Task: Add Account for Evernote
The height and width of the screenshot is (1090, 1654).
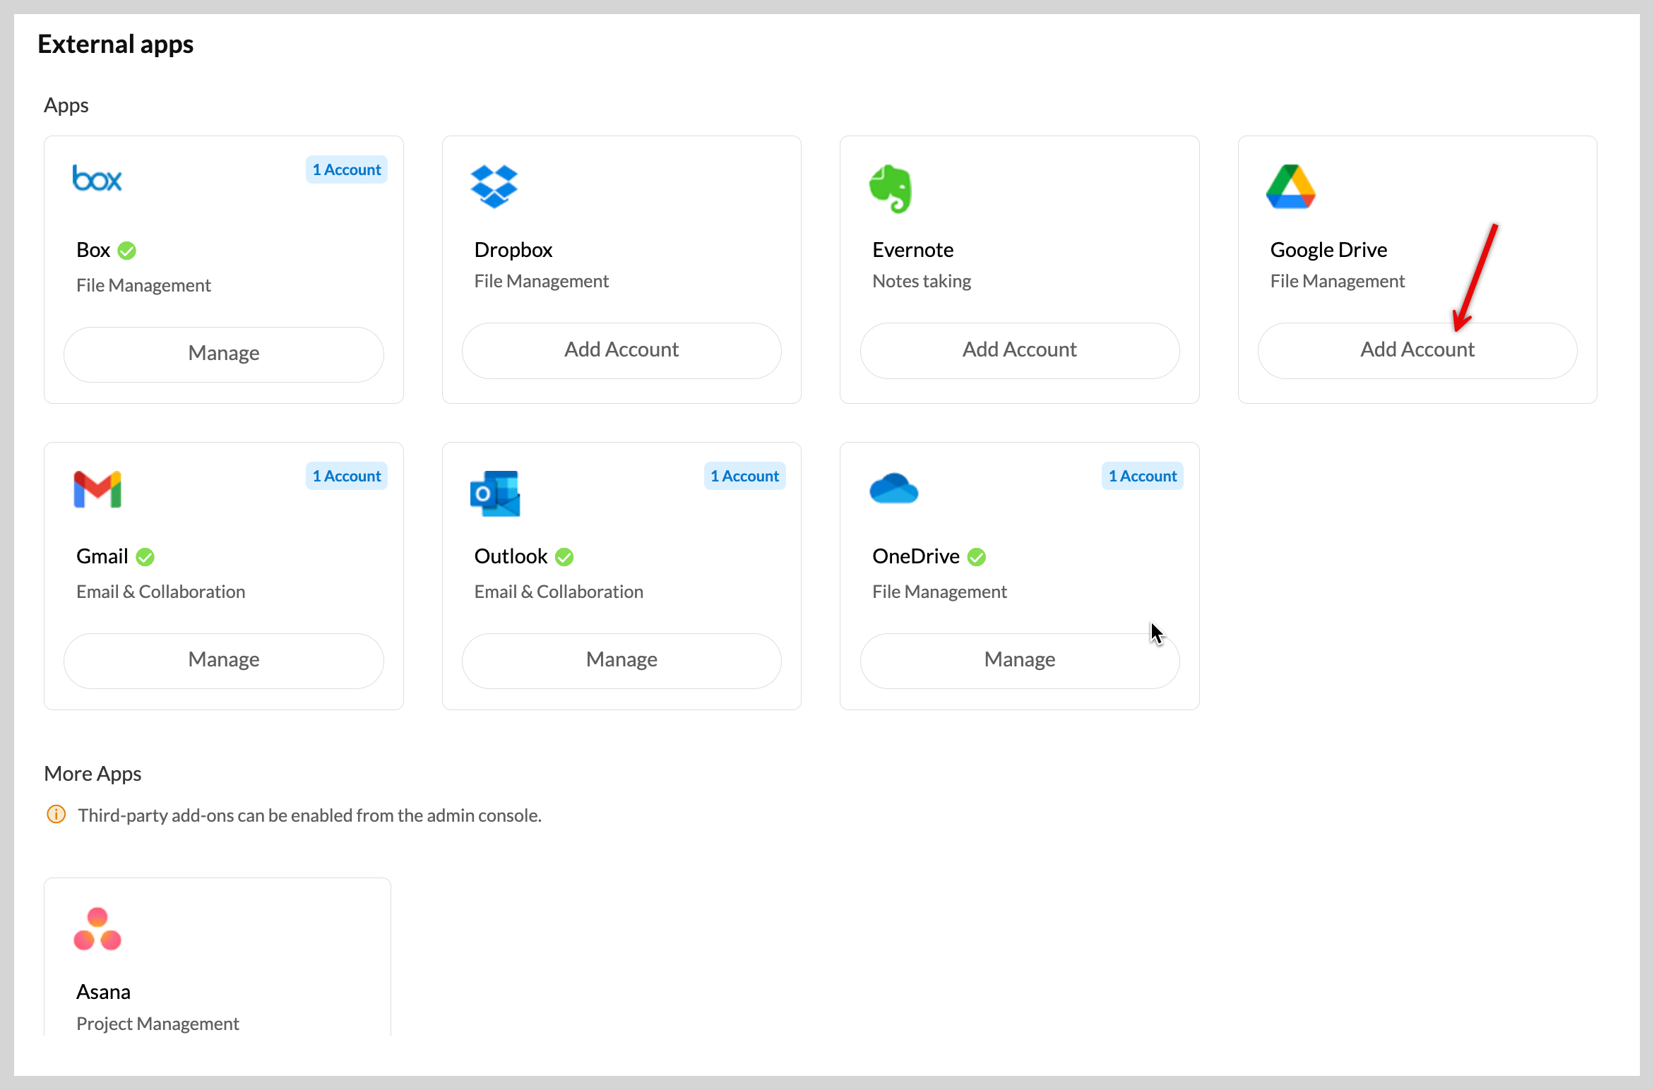Action: (x=1019, y=350)
